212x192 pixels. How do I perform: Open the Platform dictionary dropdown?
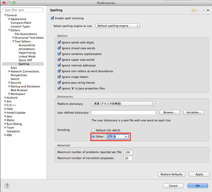123,104
